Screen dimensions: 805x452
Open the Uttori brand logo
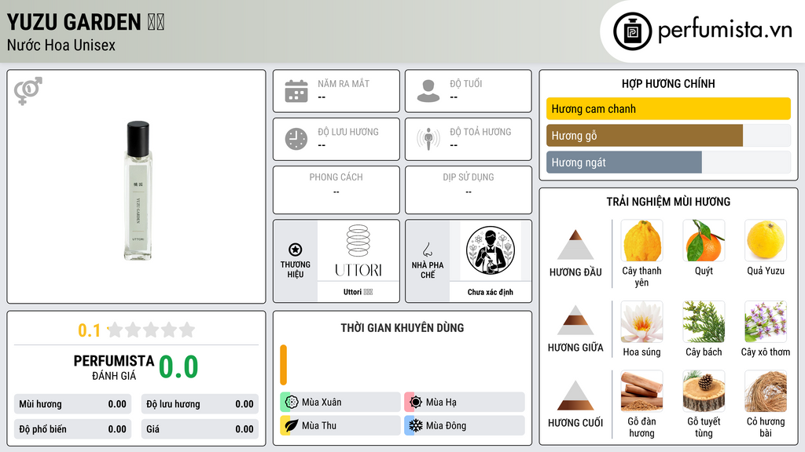click(x=358, y=250)
